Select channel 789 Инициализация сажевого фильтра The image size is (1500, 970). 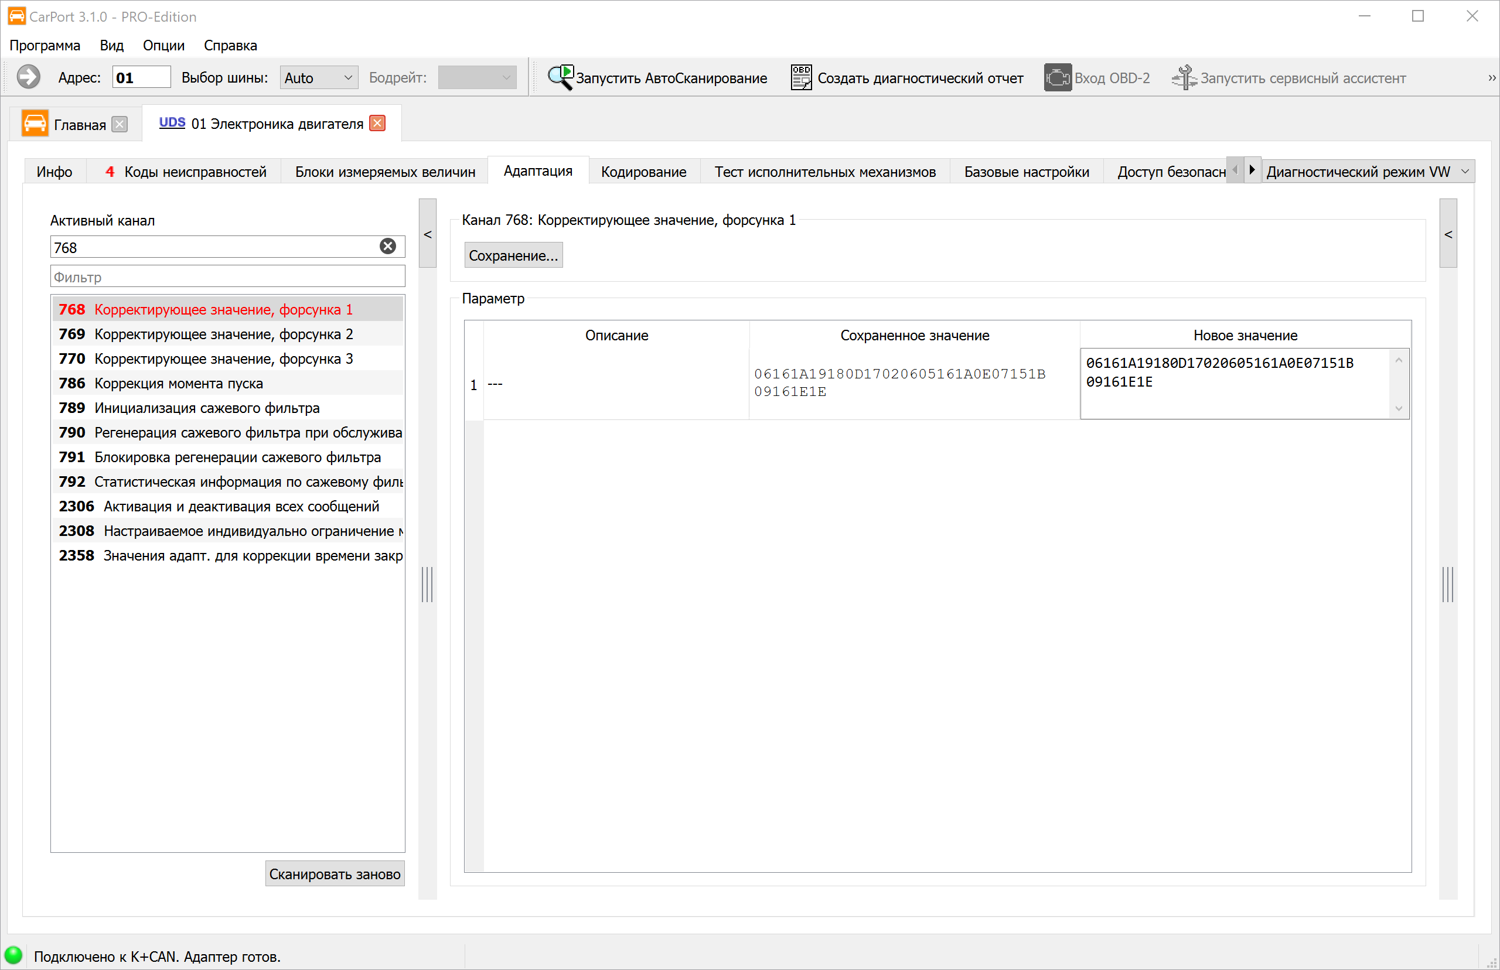228,408
